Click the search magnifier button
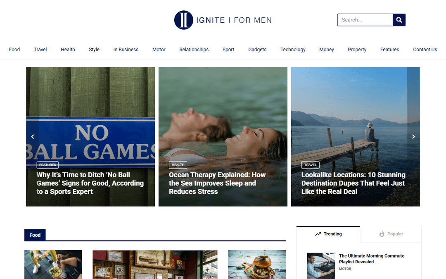This screenshot has height=279, width=446. (399, 20)
